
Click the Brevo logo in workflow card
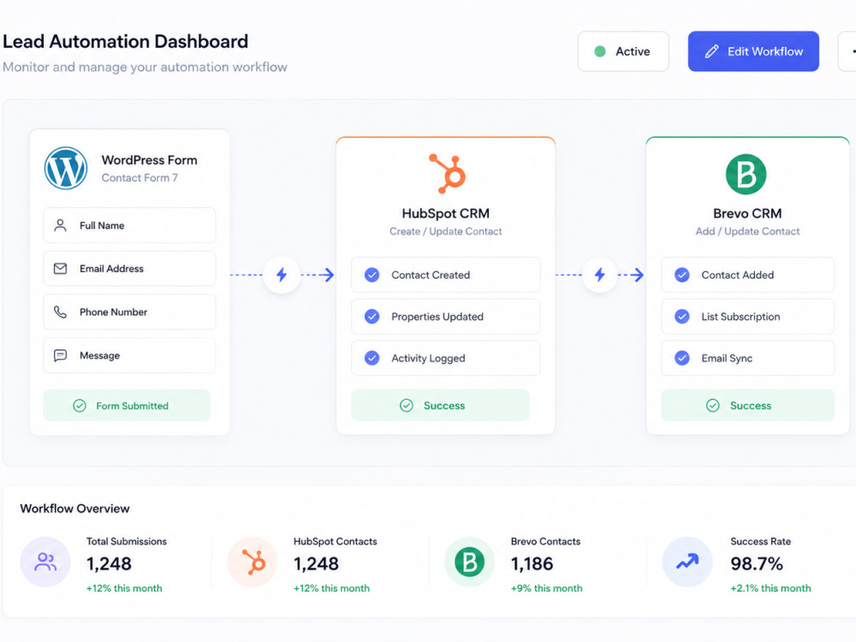tap(746, 174)
